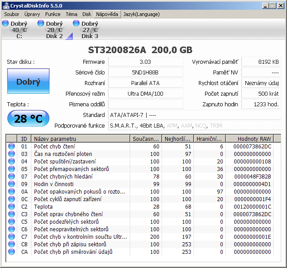Click the Neznámy údaj rotation rate field
Viewport: 287px width, 268px height.
pos(261,83)
